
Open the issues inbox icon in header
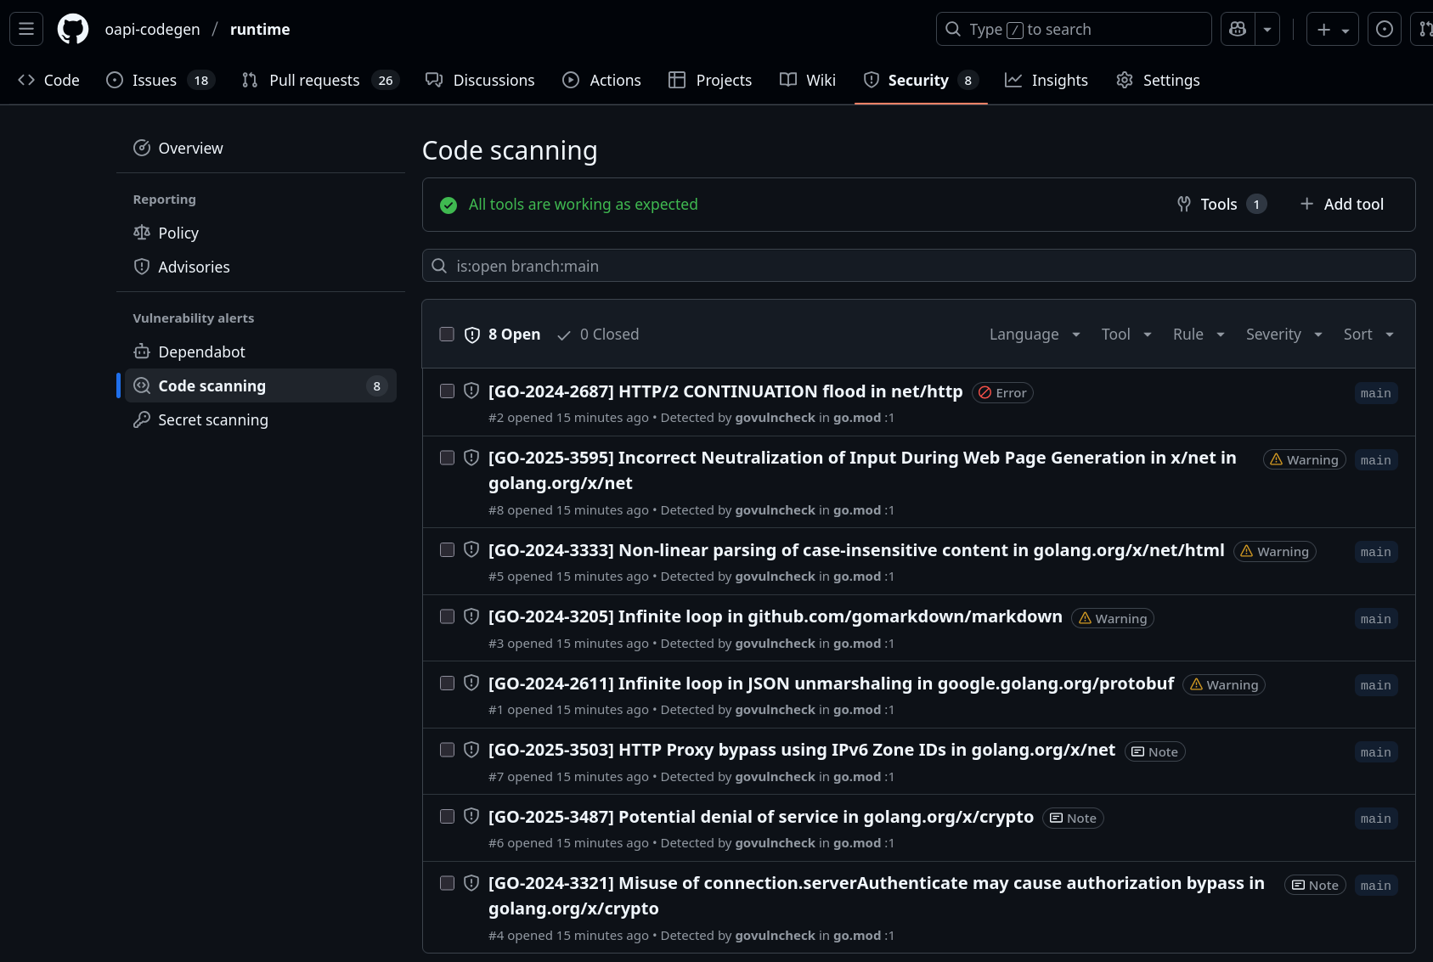click(x=1385, y=29)
